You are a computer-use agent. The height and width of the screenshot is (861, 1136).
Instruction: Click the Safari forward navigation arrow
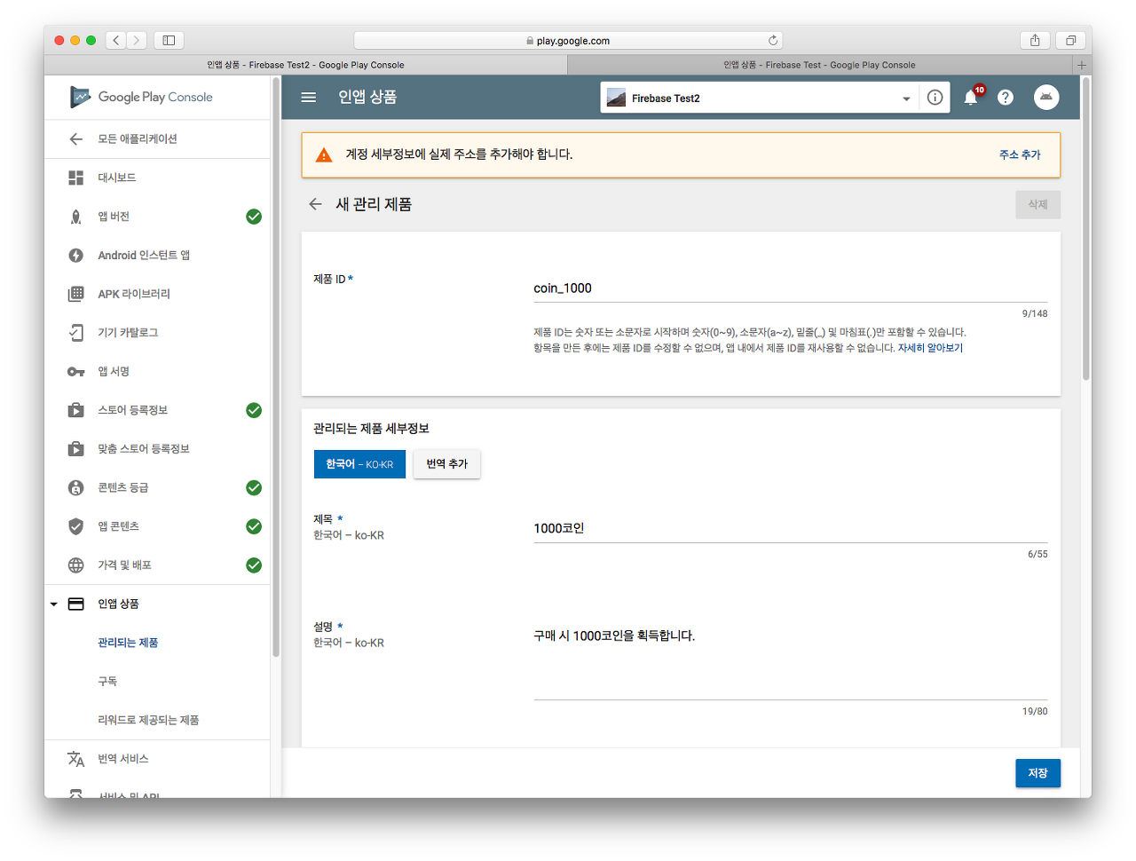tap(137, 40)
